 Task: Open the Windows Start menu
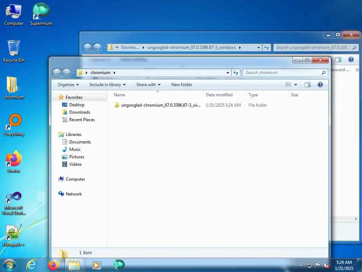click(x=9, y=265)
